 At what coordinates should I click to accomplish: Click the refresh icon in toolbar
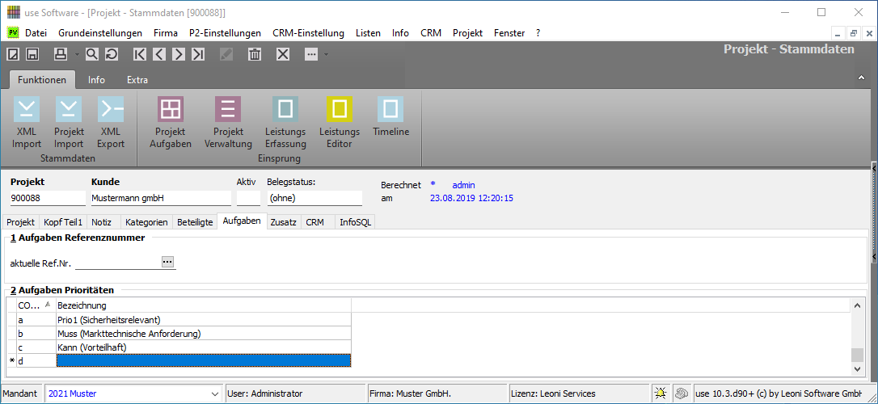[111, 54]
